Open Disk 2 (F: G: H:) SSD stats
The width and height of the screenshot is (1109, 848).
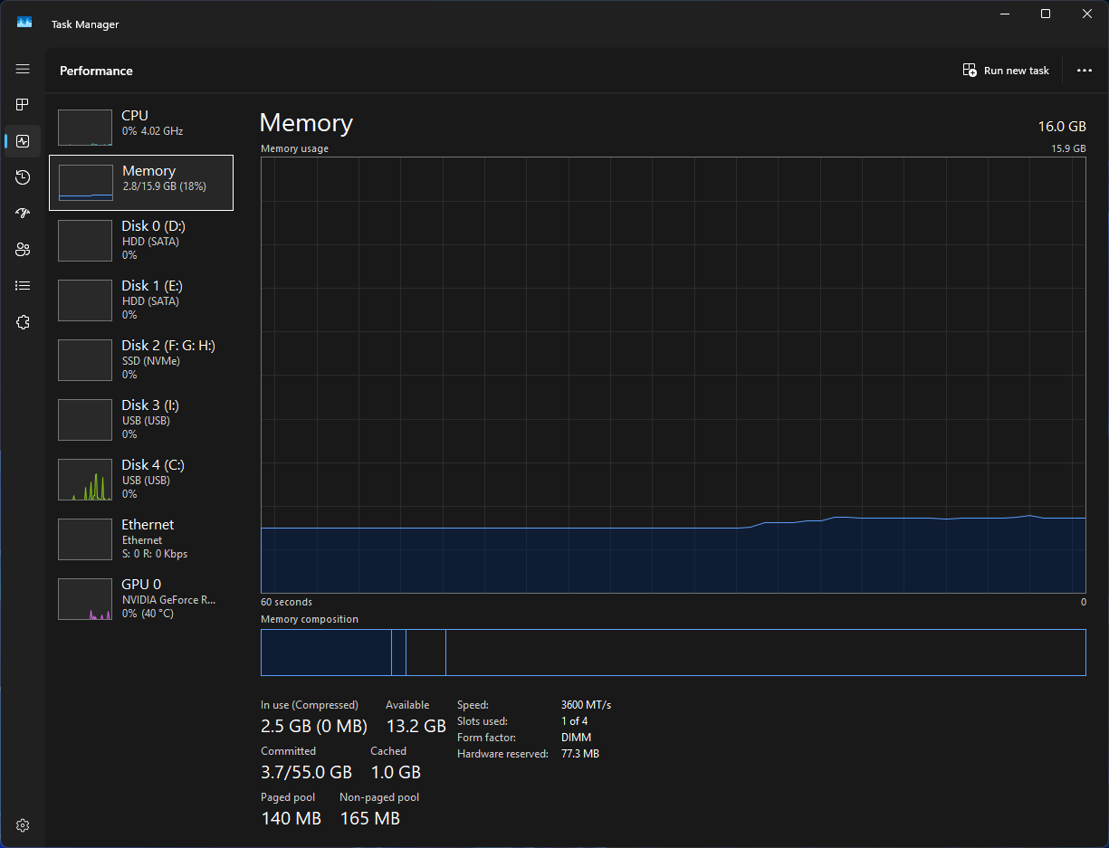click(x=140, y=359)
